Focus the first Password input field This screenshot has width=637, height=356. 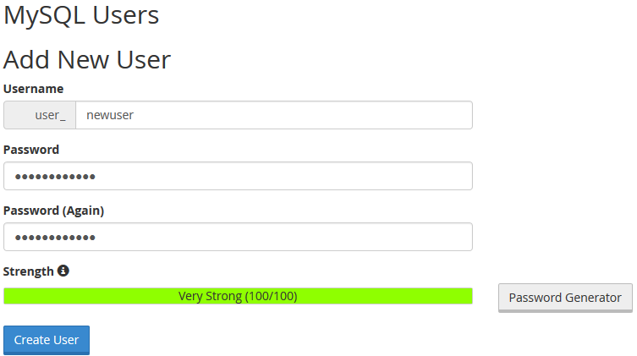click(238, 176)
